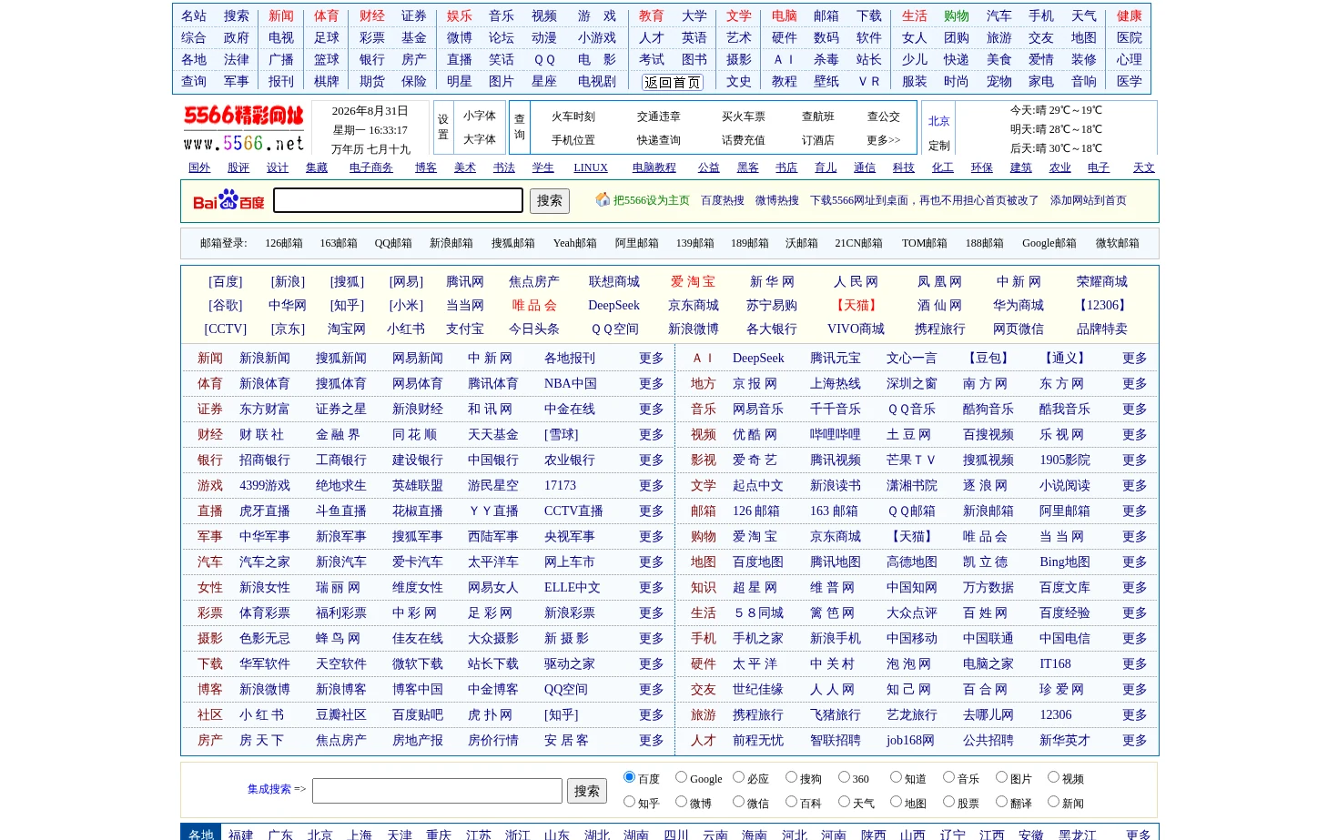This screenshot has height=840, width=1338.
Task: Open 添加网站到首页 link
Action: 1089,200
